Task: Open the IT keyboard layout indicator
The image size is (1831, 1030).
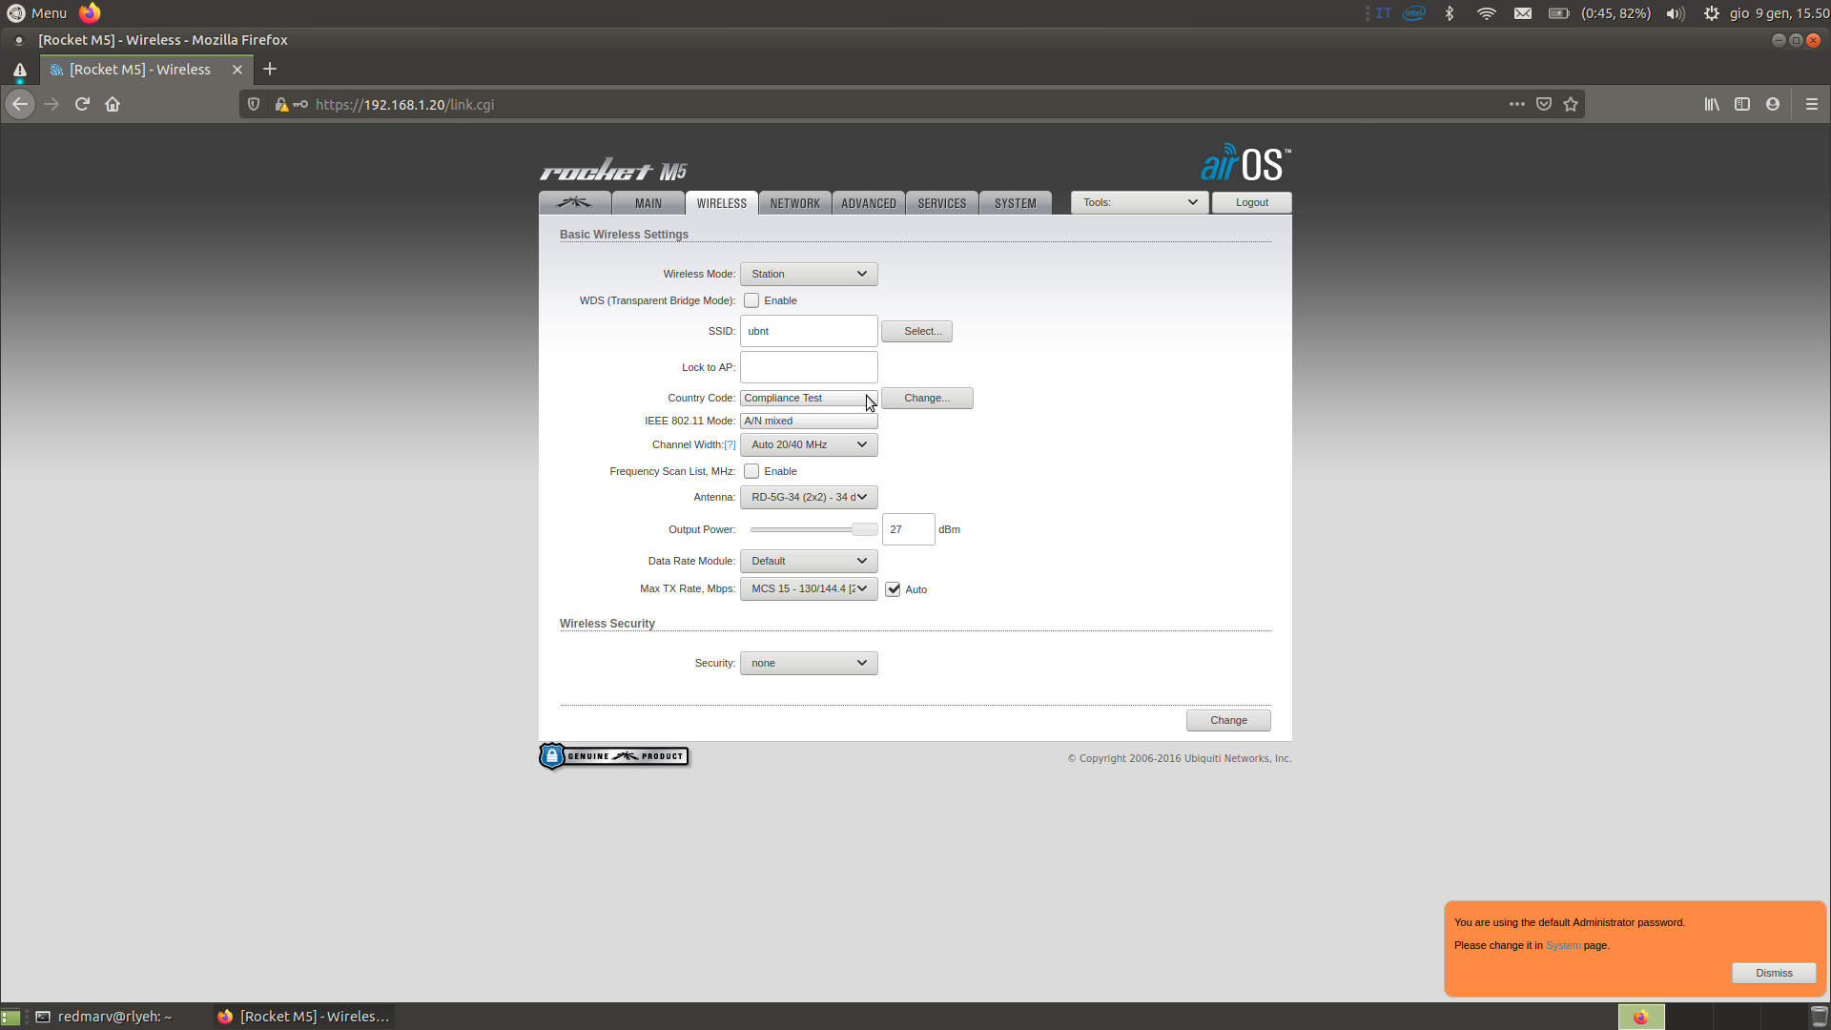Action: tap(1383, 13)
